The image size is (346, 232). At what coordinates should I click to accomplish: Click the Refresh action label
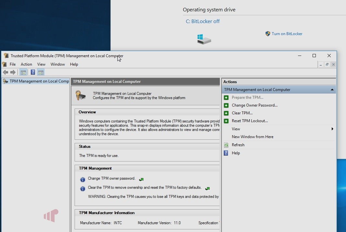click(238, 145)
